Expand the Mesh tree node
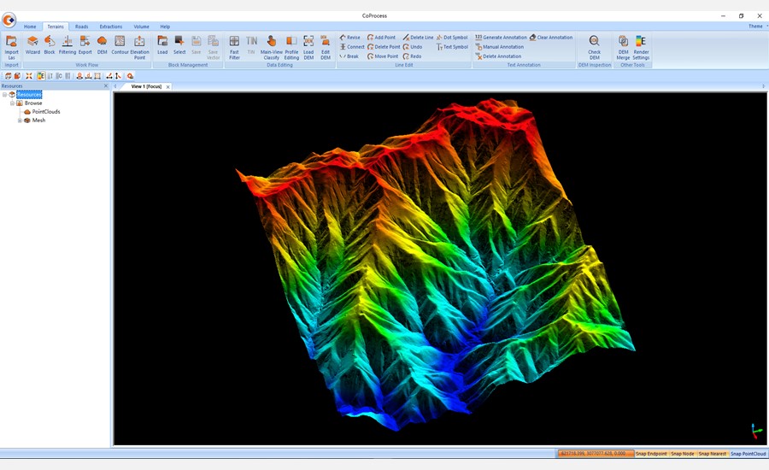 (20, 120)
